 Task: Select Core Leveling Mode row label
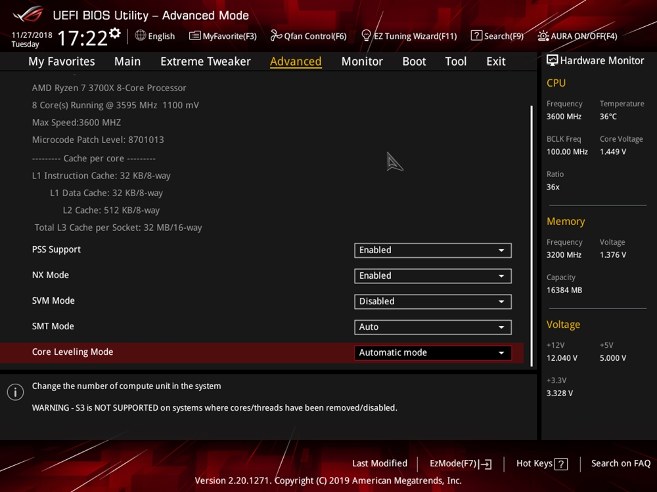pos(72,352)
